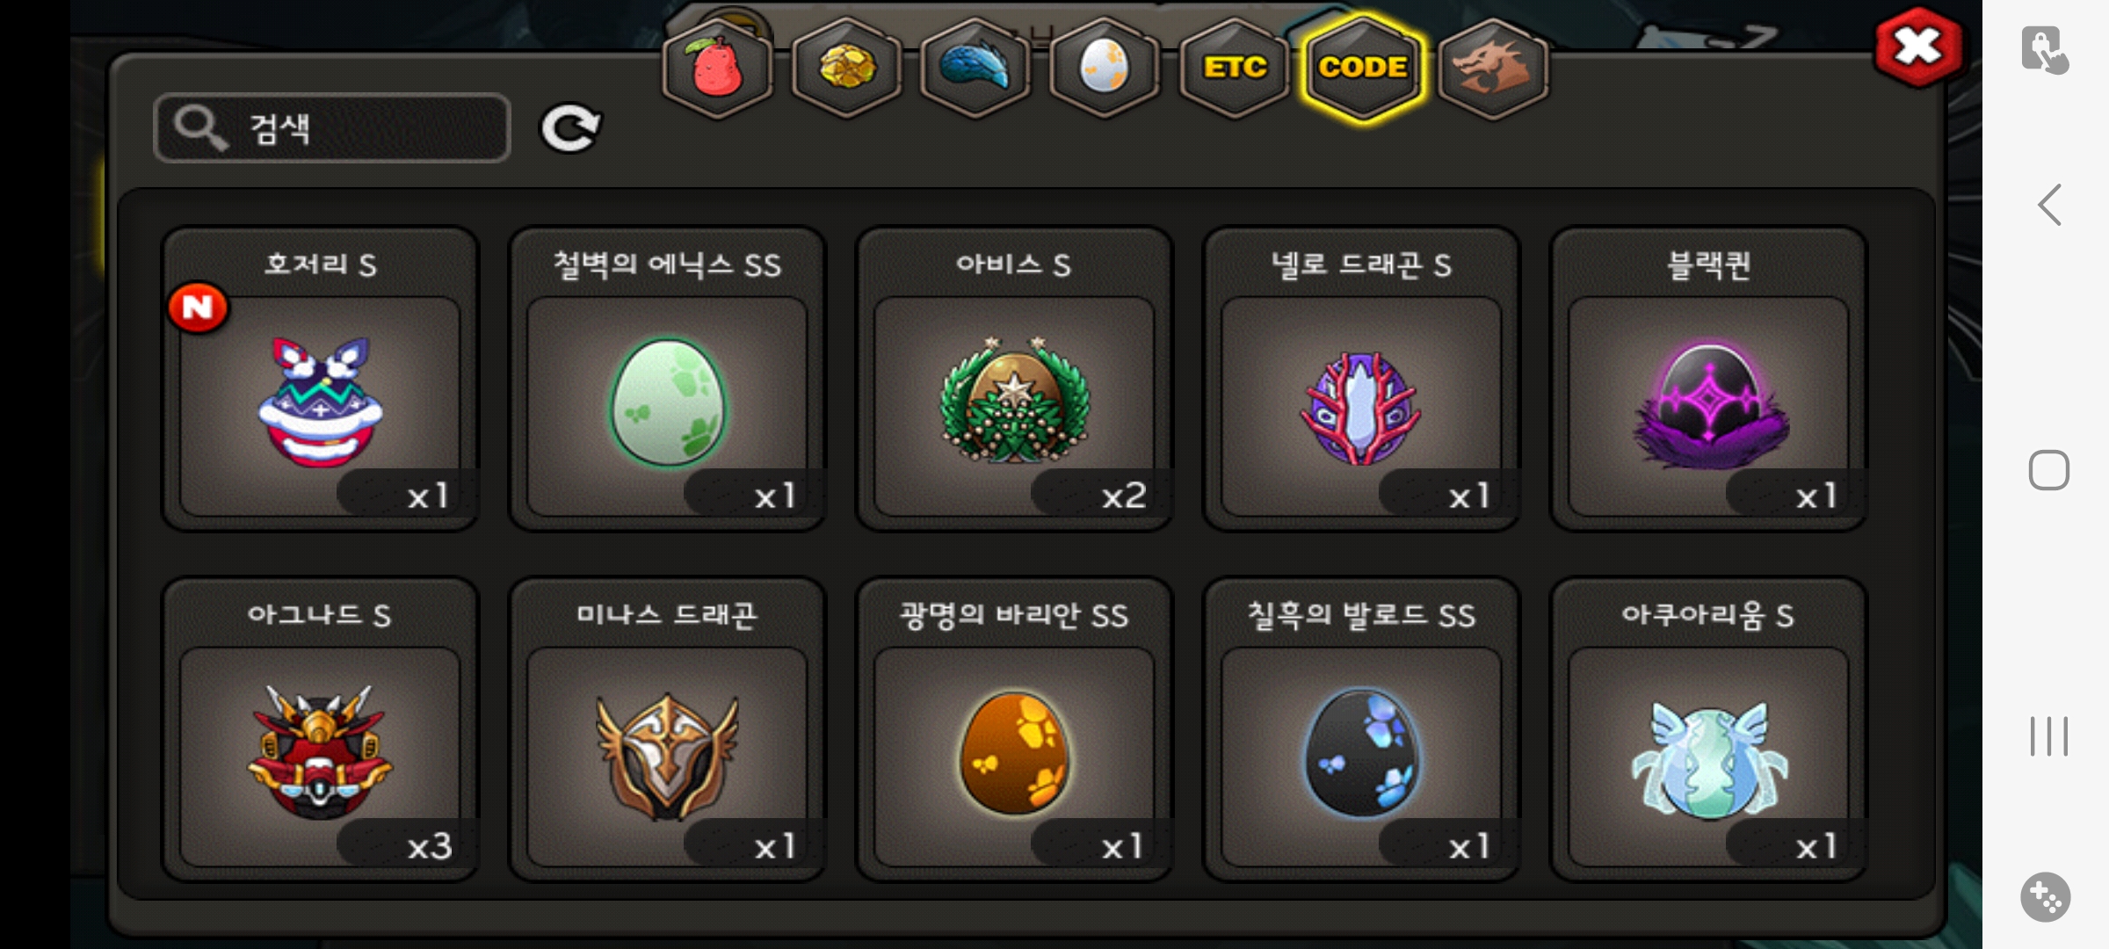This screenshot has width=2109, height=949.
Task: Choose the 아비스 S wreath egg
Action: [1014, 380]
